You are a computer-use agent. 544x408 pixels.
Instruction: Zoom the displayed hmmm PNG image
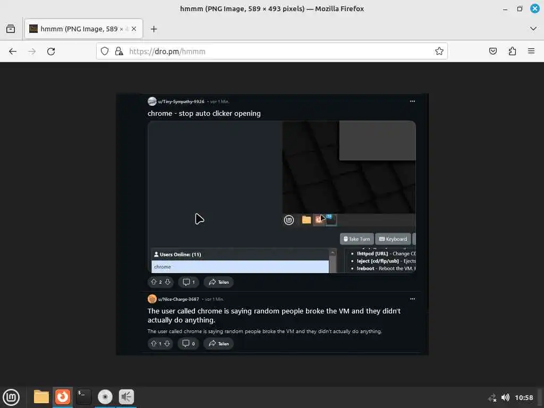(273, 224)
